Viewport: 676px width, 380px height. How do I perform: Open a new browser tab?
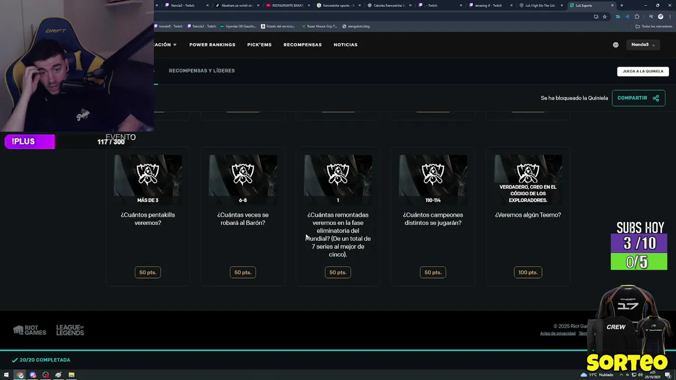pos(622,5)
